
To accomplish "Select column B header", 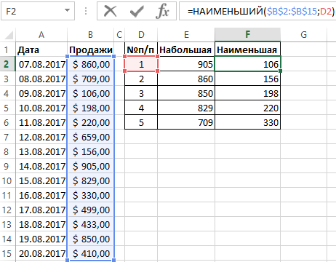I will [x=90, y=35].
